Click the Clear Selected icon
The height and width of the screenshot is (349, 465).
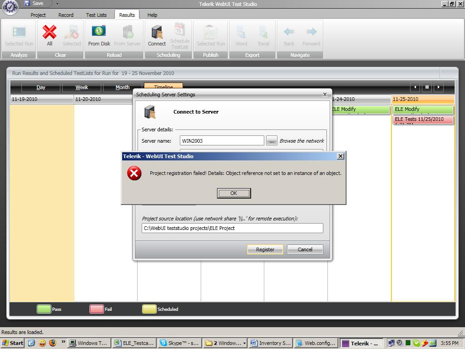(x=71, y=32)
